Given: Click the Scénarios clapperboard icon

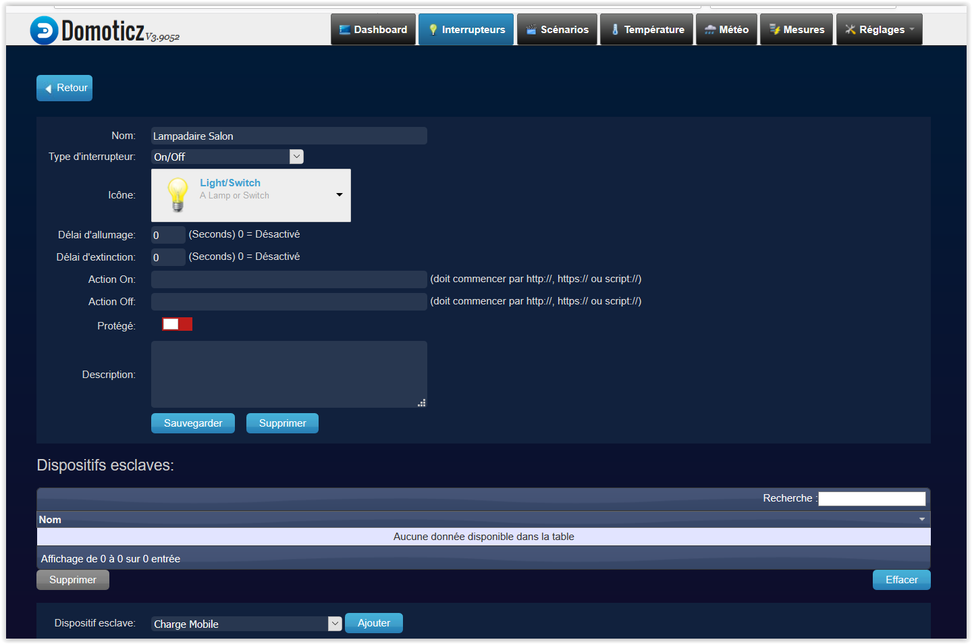Looking at the screenshot, I should coord(531,30).
